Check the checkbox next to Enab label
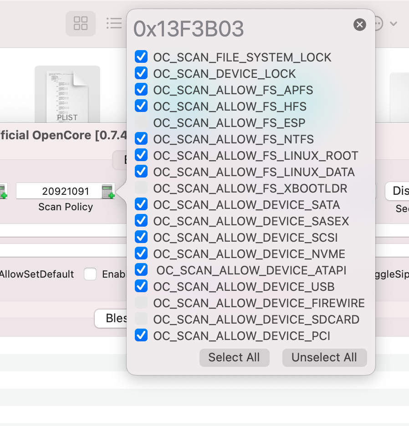Viewport: 409px width, 426px height. [90, 274]
